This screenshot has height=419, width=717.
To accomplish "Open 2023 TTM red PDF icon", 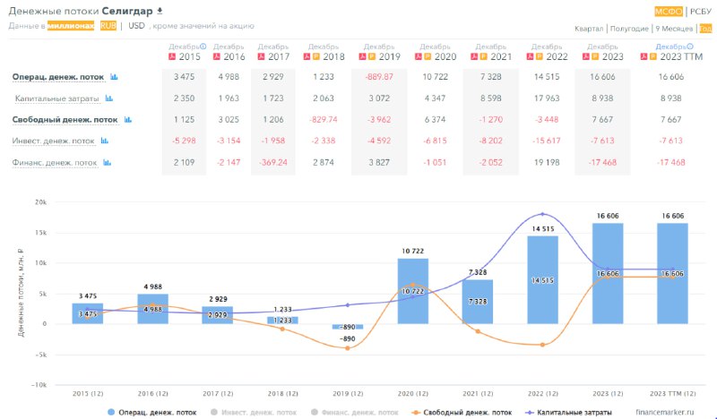I will point(644,56).
